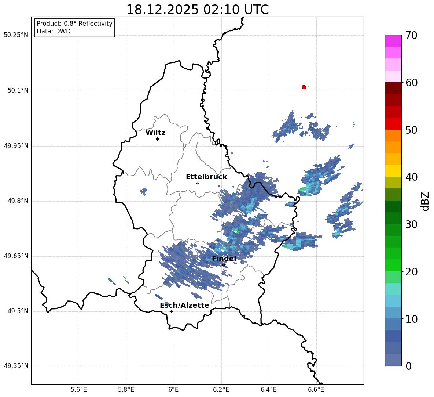The width and height of the screenshot is (434, 397).
Task: Click the 49.35°N latitude label
Action: (x=16, y=366)
